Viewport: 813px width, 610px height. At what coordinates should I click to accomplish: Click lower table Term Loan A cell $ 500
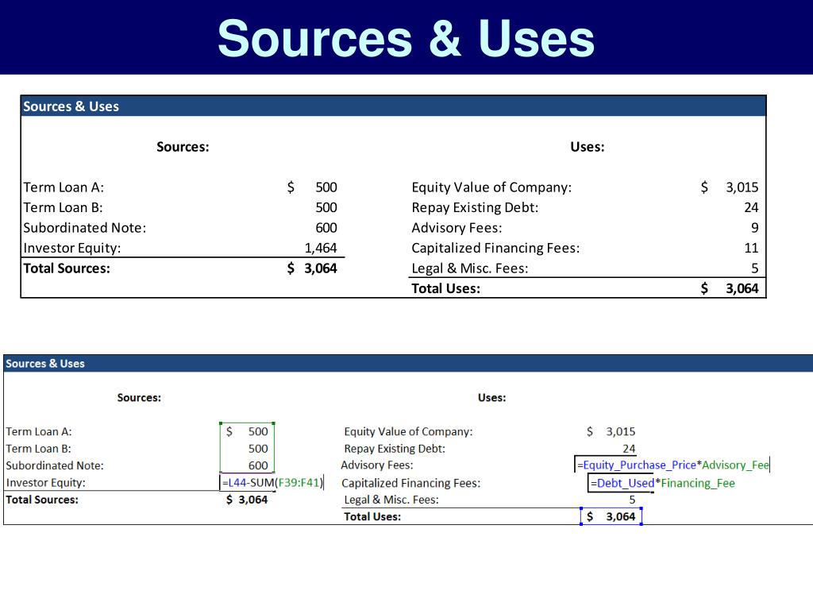[x=248, y=431]
